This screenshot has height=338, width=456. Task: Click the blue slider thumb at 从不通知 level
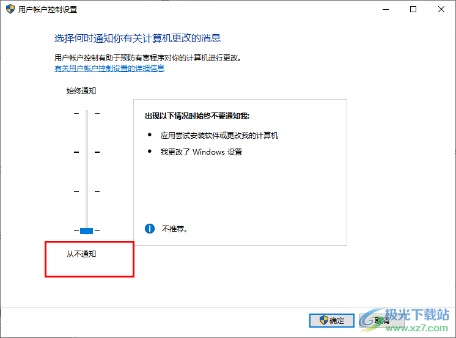(x=86, y=230)
